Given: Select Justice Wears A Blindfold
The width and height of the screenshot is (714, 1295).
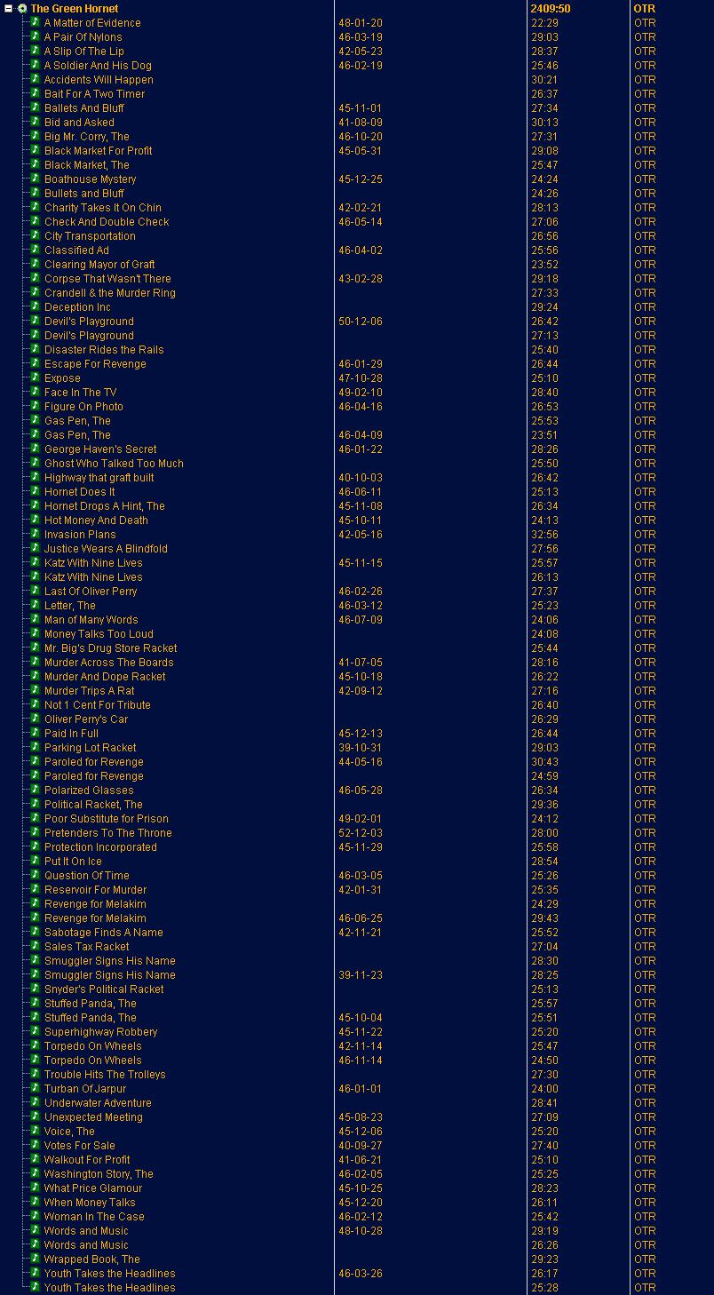Looking at the screenshot, I should (x=106, y=549).
